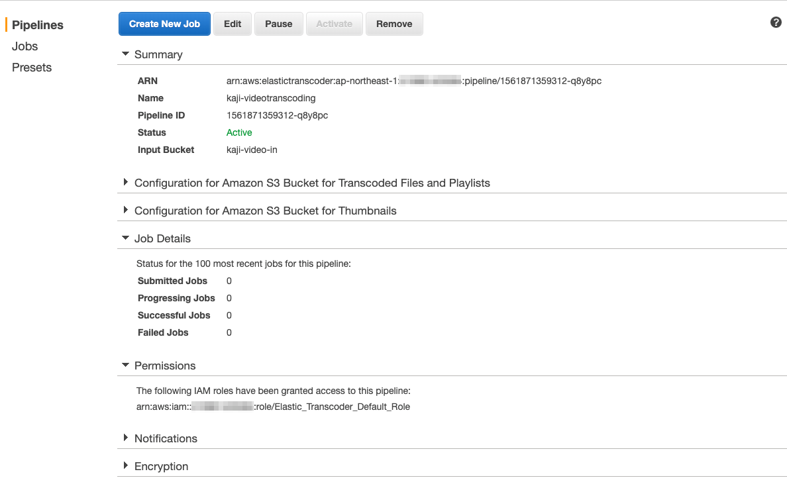
Task: Navigate to Presets
Action: pyautogui.click(x=31, y=67)
